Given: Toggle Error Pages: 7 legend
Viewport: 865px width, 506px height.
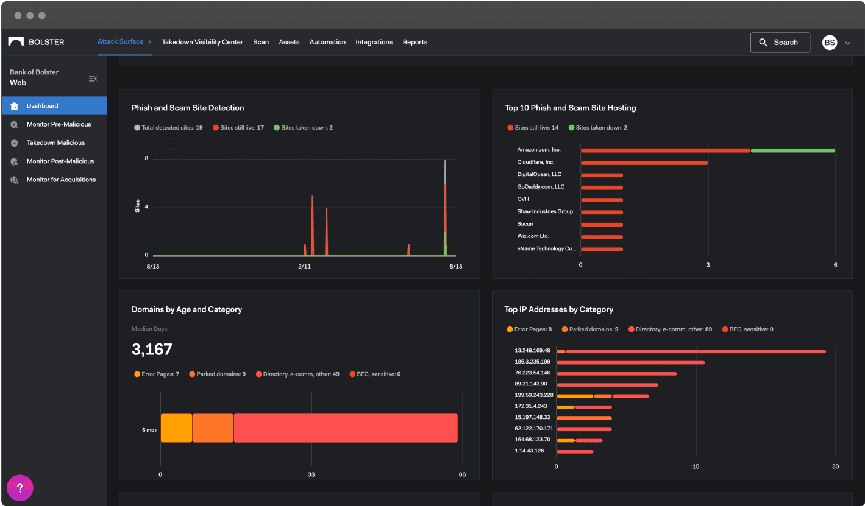Looking at the screenshot, I should (157, 374).
